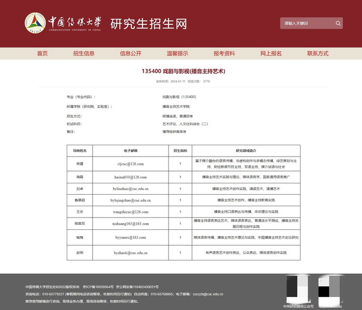Click the email cljcuc@126.com
Viewport: 362px width, 310px height.
click(130, 164)
